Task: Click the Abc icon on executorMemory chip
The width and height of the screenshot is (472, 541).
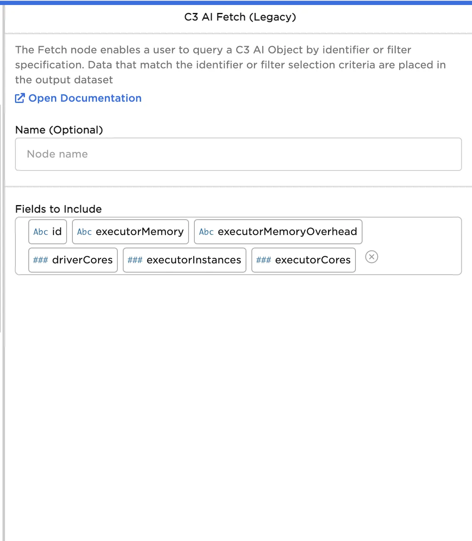Action: coord(84,232)
